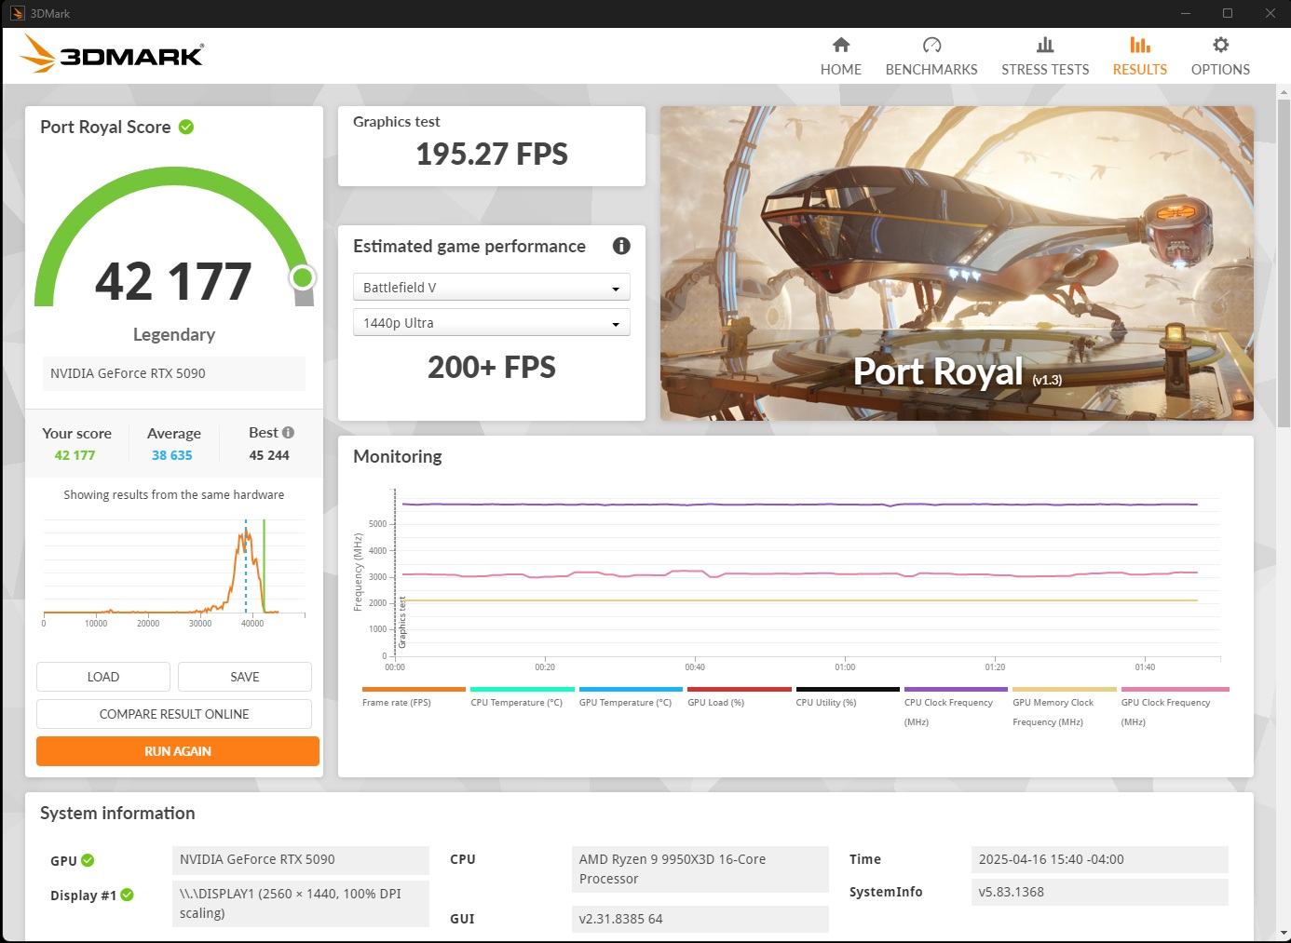Click the time value 2025-04-16 15:40
This screenshot has height=943, width=1291.
(x=1099, y=859)
